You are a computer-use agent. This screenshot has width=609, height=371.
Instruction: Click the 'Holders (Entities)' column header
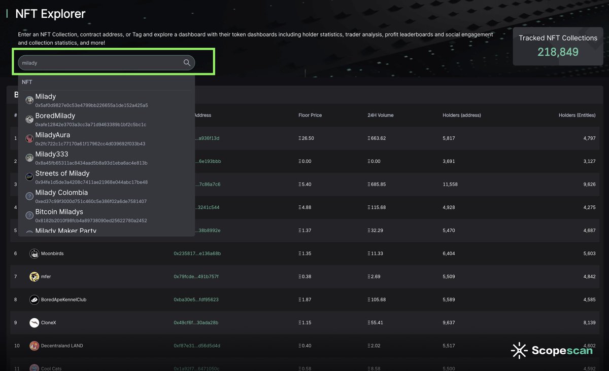click(x=577, y=115)
